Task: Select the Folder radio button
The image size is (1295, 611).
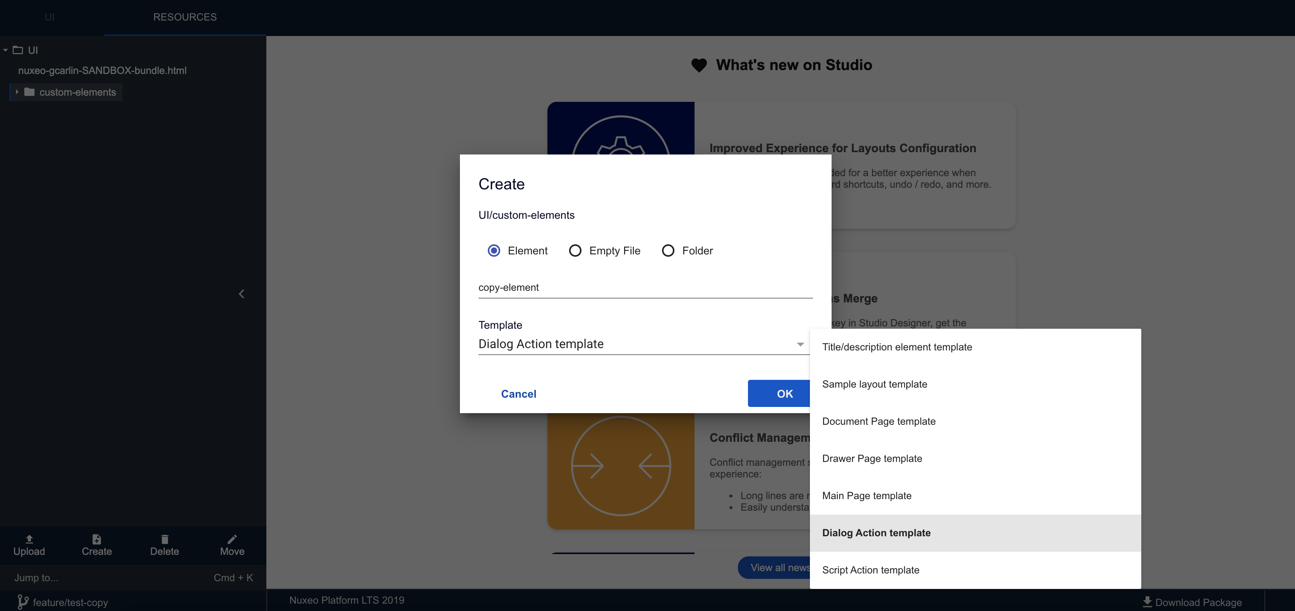Action: [x=667, y=250]
